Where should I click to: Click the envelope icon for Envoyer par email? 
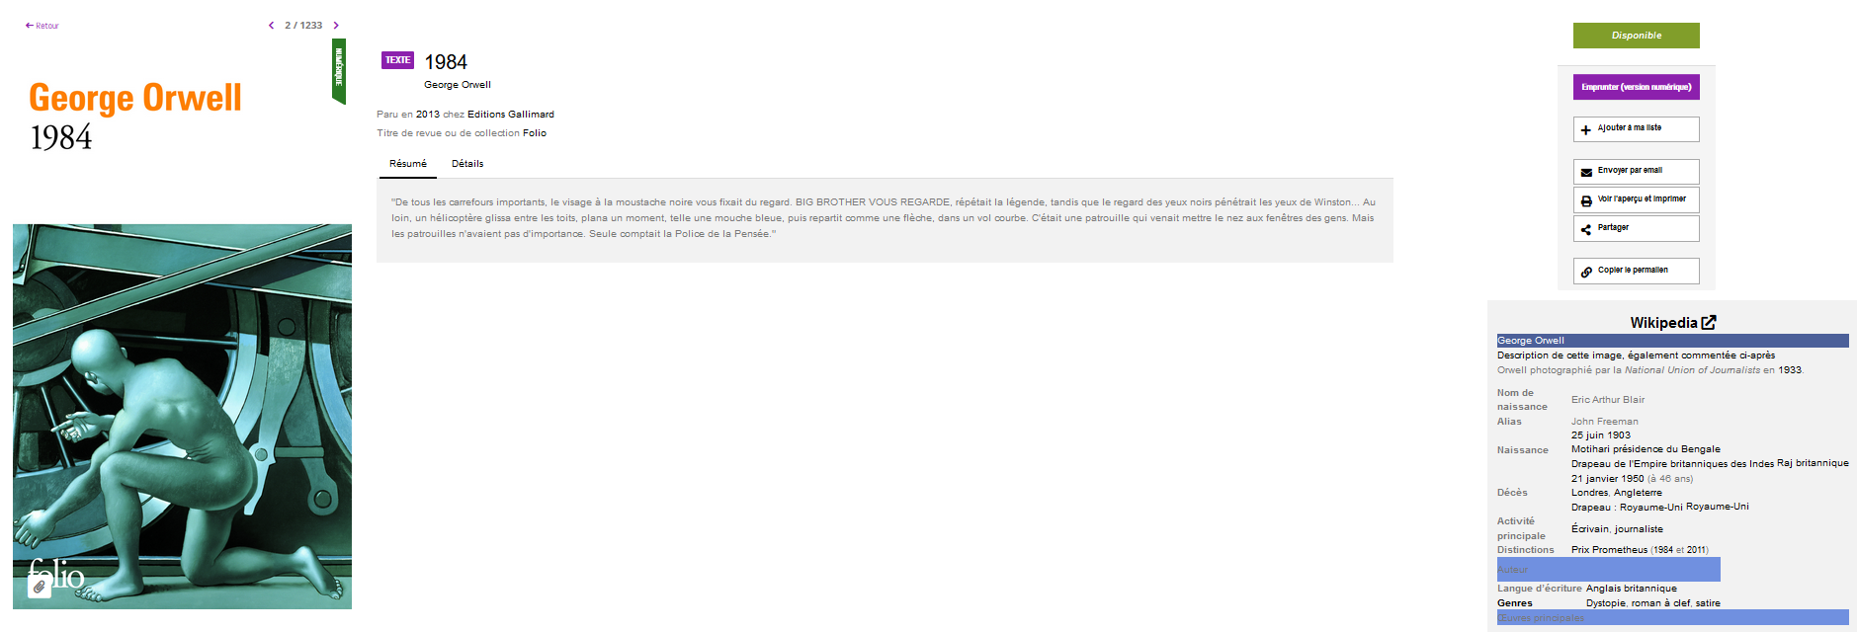(x=1586, y=172)
